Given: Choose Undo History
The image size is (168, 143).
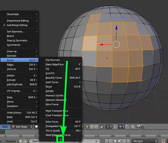Looking at the screenshot, I should point(19,113).
